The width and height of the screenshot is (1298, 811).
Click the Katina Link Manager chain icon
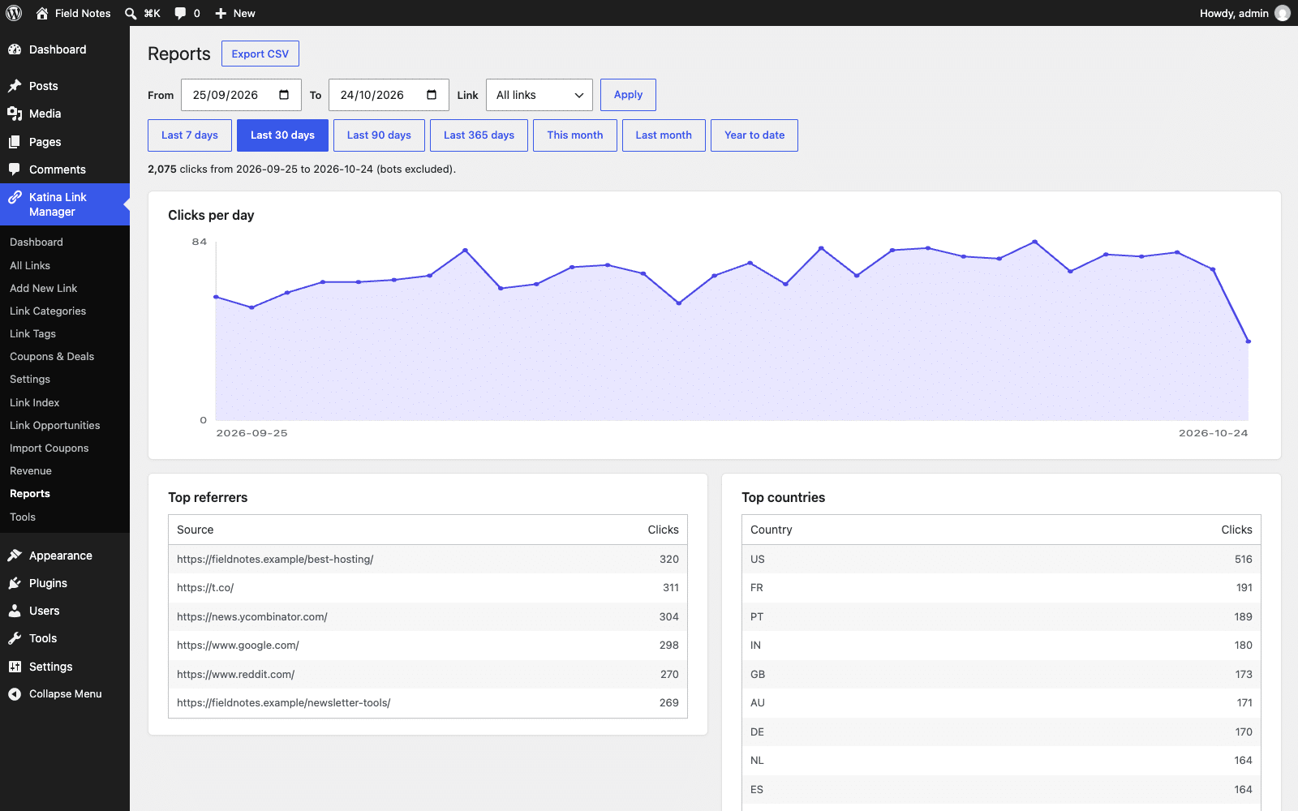click(15, 197)
